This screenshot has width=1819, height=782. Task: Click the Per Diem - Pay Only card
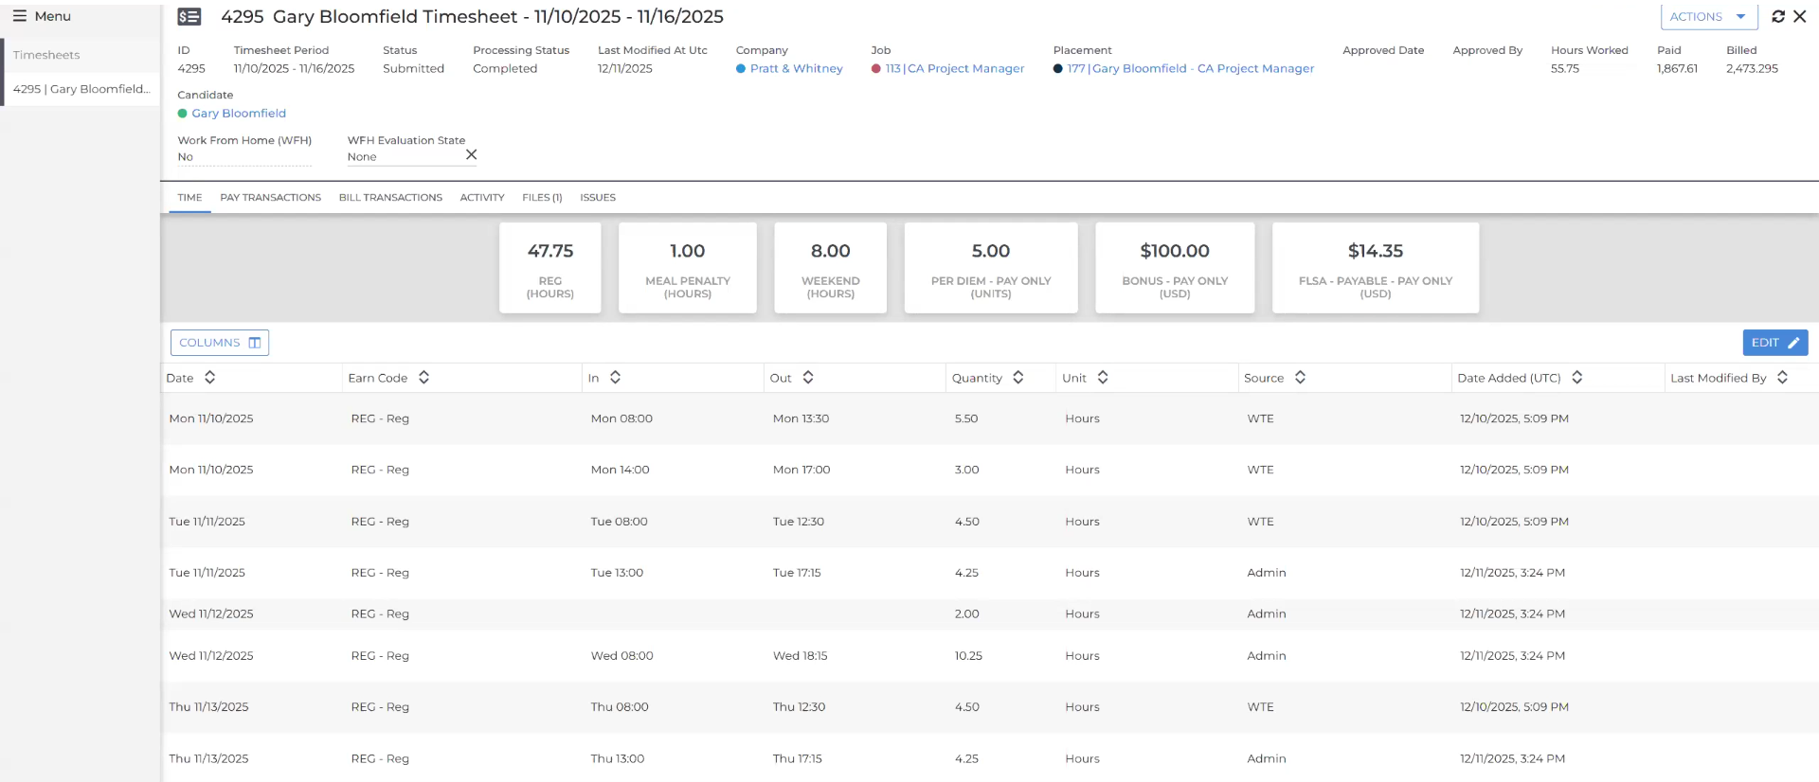[x=990, y=268]
